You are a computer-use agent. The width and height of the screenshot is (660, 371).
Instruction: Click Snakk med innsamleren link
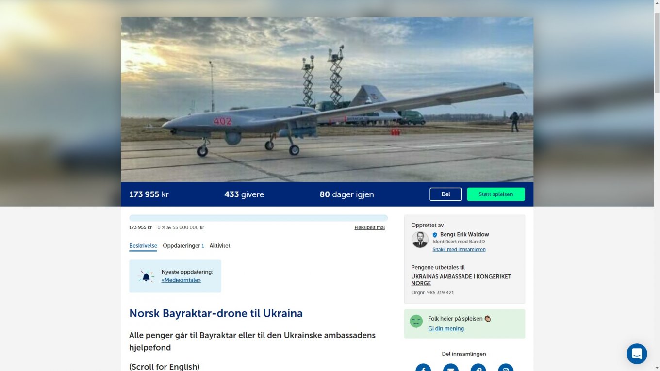click(459, 249)
